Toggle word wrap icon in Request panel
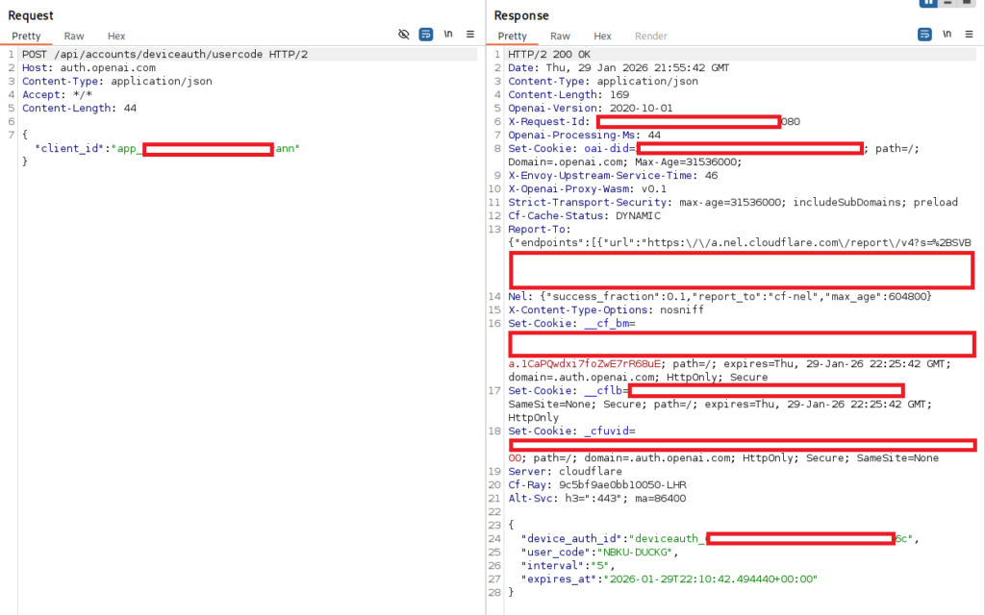 (x=426, y=34)
